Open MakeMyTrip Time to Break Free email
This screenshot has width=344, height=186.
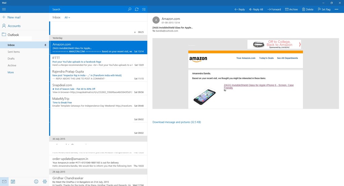coord(98,102)
